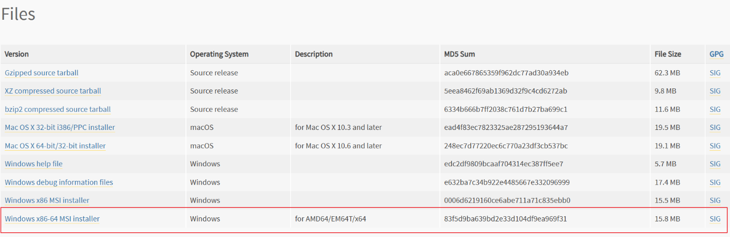Screen dimensions: 730x237
Task: Click the MD5 Sum column header
Action: (460, 54)
